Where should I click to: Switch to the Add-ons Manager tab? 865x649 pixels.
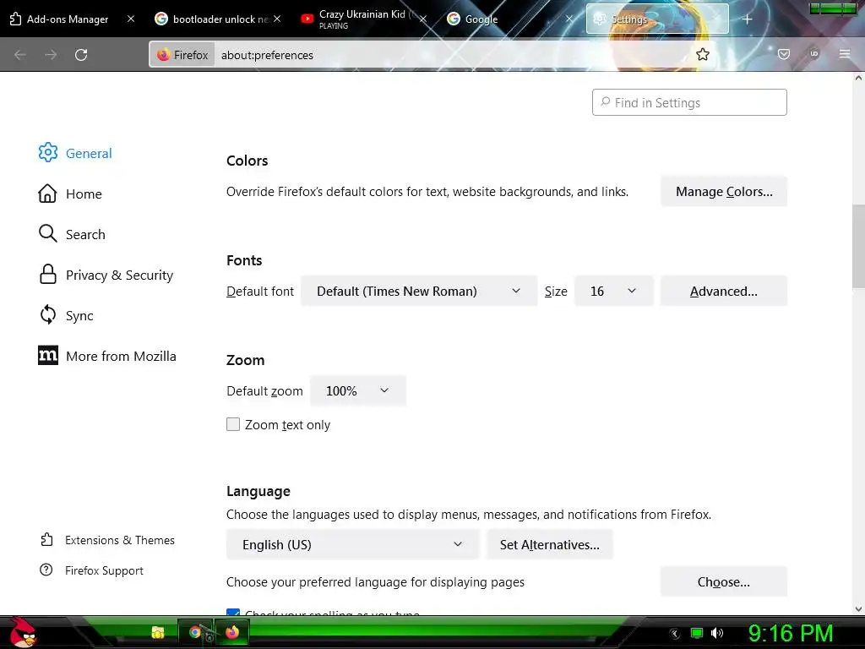click(x=68, y=19)
